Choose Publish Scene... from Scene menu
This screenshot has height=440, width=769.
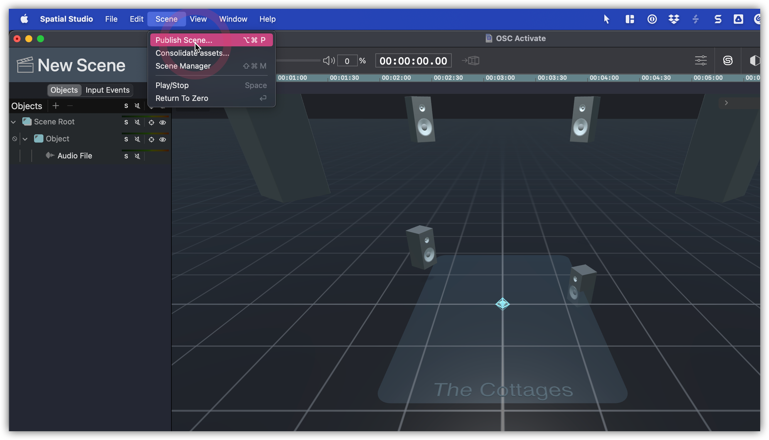[x=211, y=40]
